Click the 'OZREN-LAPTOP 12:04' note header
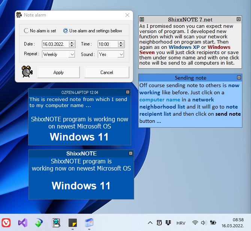251x231 pixels. coord(80,92)
